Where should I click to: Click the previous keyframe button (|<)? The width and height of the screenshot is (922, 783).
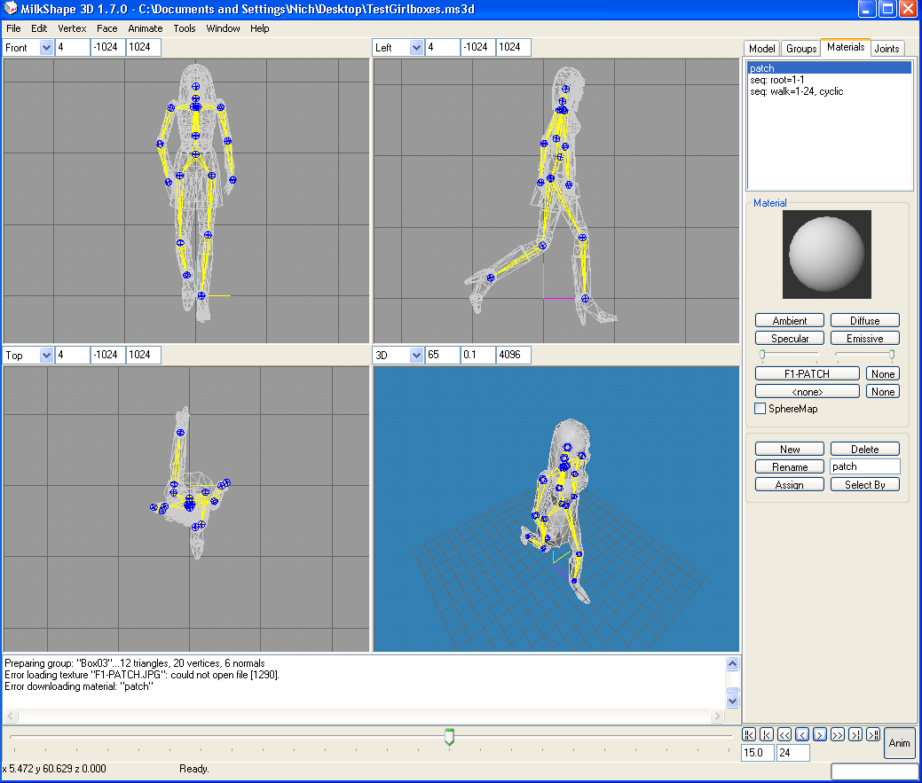coord(767,734)
